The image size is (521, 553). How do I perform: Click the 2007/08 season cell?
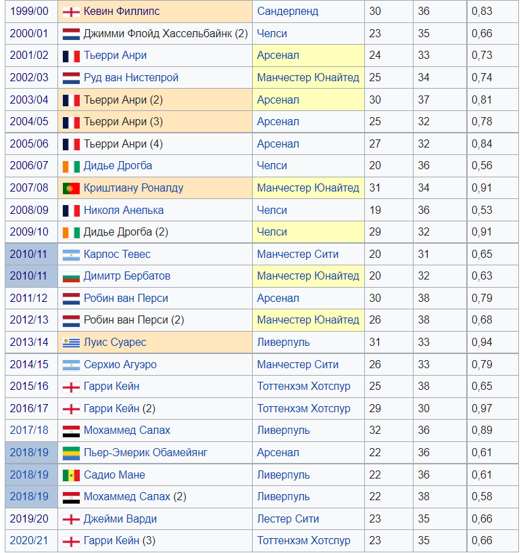[x=32, y=188]
